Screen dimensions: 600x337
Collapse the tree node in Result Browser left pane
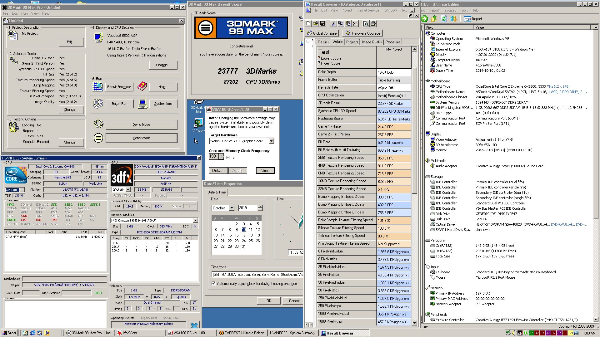coord(308,41)
